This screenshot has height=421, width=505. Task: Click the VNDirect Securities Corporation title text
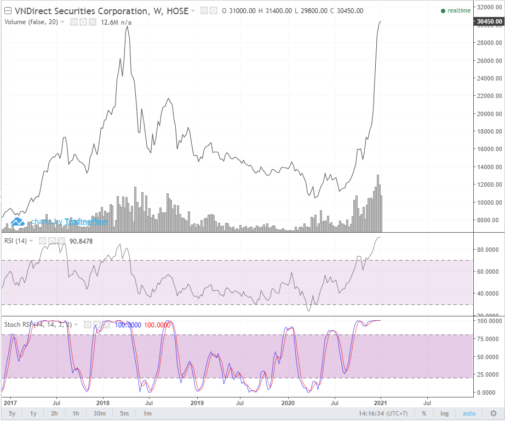(82, 11)
